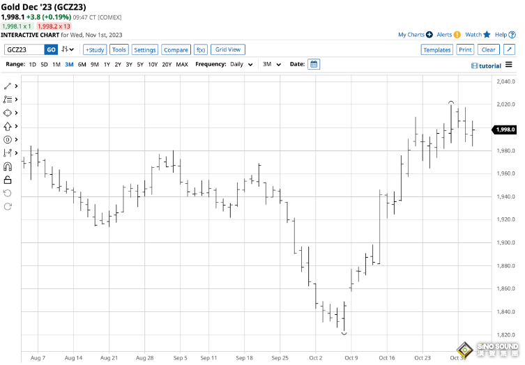Image resolution: width=525 pixels, height=365 pixels.
Task: Expand the 3M period dropdown
Action: tap(271, 64)
